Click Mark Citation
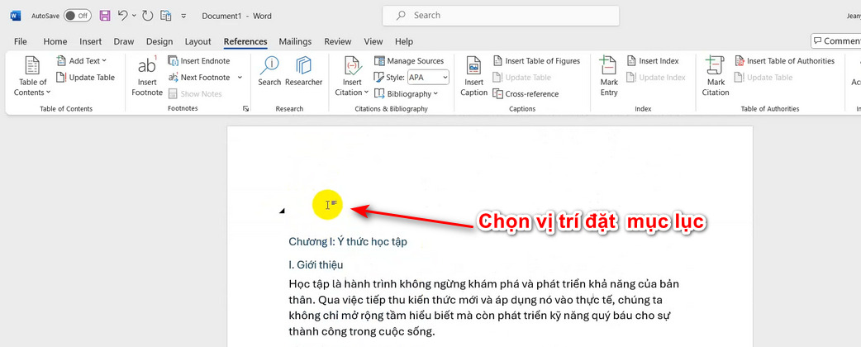The image size is (861, 347). (x=716, y=76)
